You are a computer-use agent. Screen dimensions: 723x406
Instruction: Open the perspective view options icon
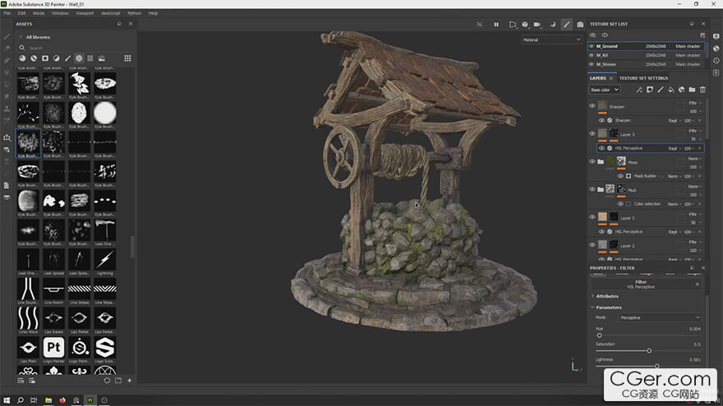point(513,25)
